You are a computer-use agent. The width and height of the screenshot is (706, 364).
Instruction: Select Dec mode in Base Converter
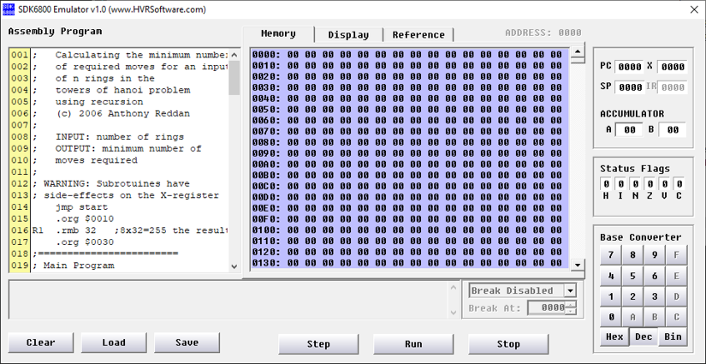(642, 337)
